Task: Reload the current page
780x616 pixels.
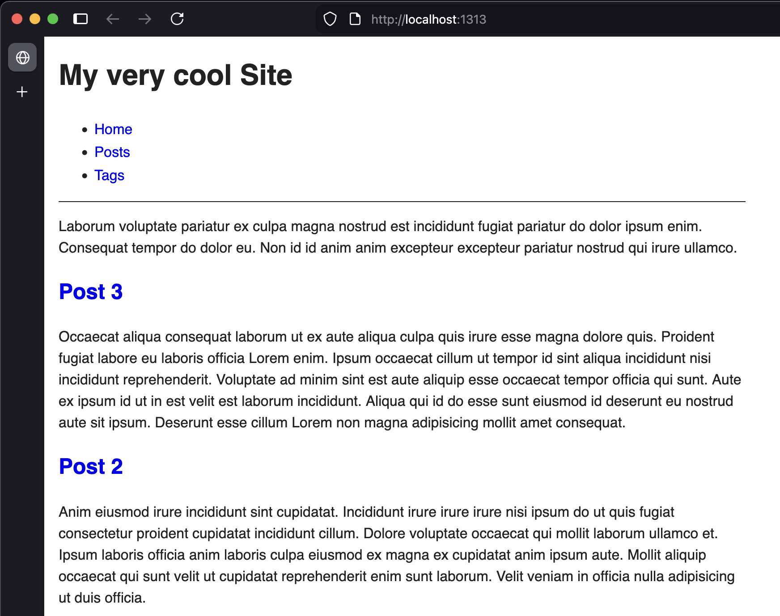Action: click(x=177, y=19)
